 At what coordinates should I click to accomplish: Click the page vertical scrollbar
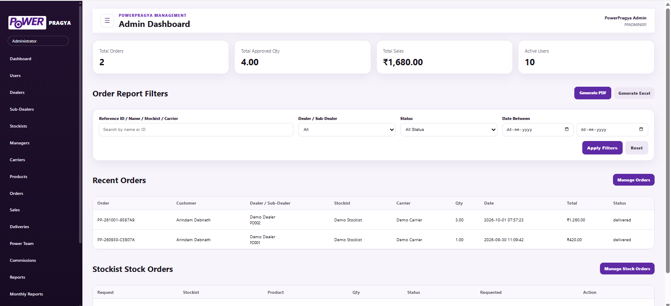coord(668,141)
